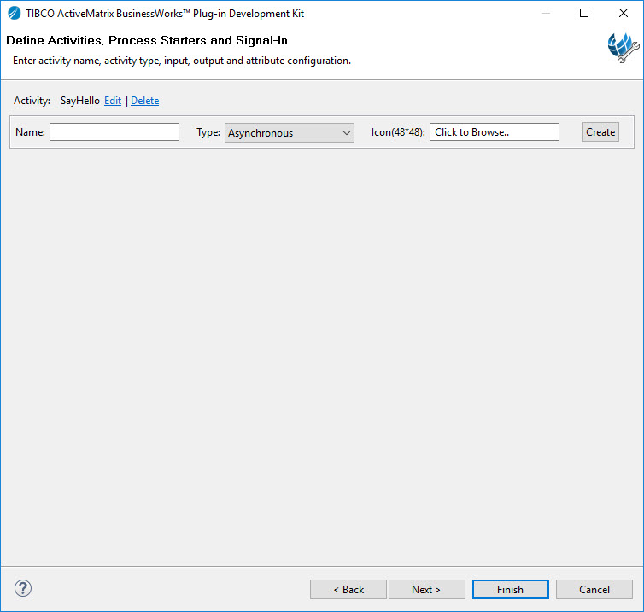Close the Plug-in Development Kit window
Image resolution: width=644 pixels, height=612 pixels.
coord(623,13)
